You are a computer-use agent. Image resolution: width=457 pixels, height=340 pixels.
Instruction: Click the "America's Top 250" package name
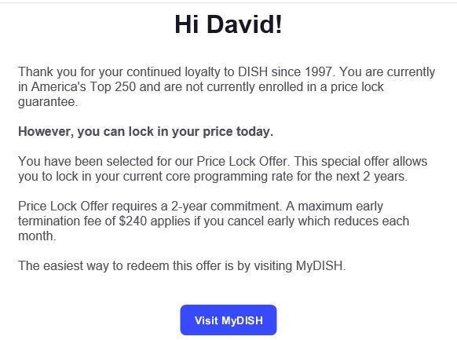(84, 87)
